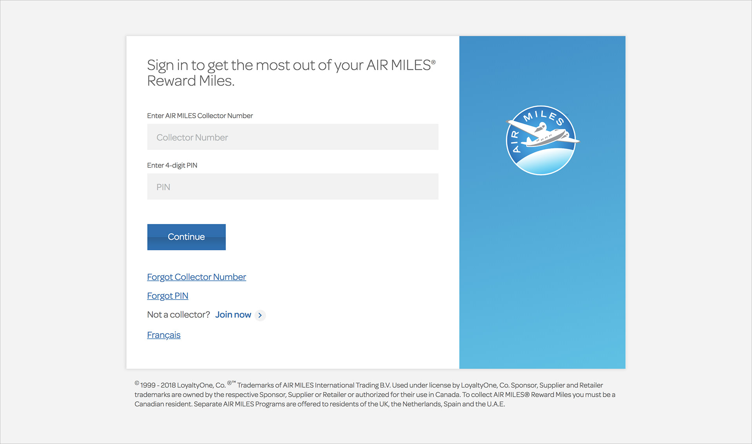Click the 'Sign in to get the most' heading

pos(291,73)
